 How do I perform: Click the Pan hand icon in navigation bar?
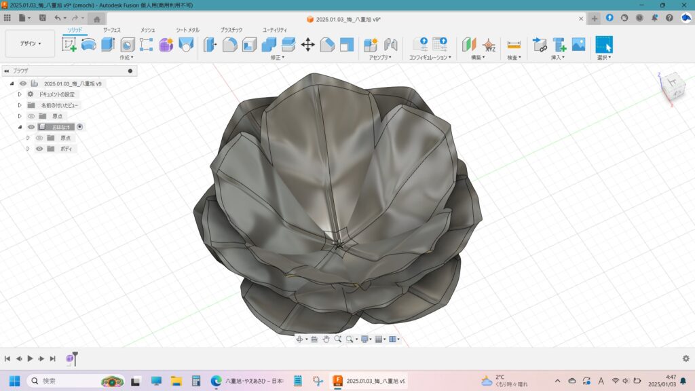tap(326, 339)
